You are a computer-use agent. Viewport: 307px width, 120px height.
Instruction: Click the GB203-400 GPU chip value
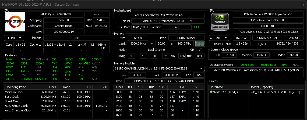[x=268, y=26]
